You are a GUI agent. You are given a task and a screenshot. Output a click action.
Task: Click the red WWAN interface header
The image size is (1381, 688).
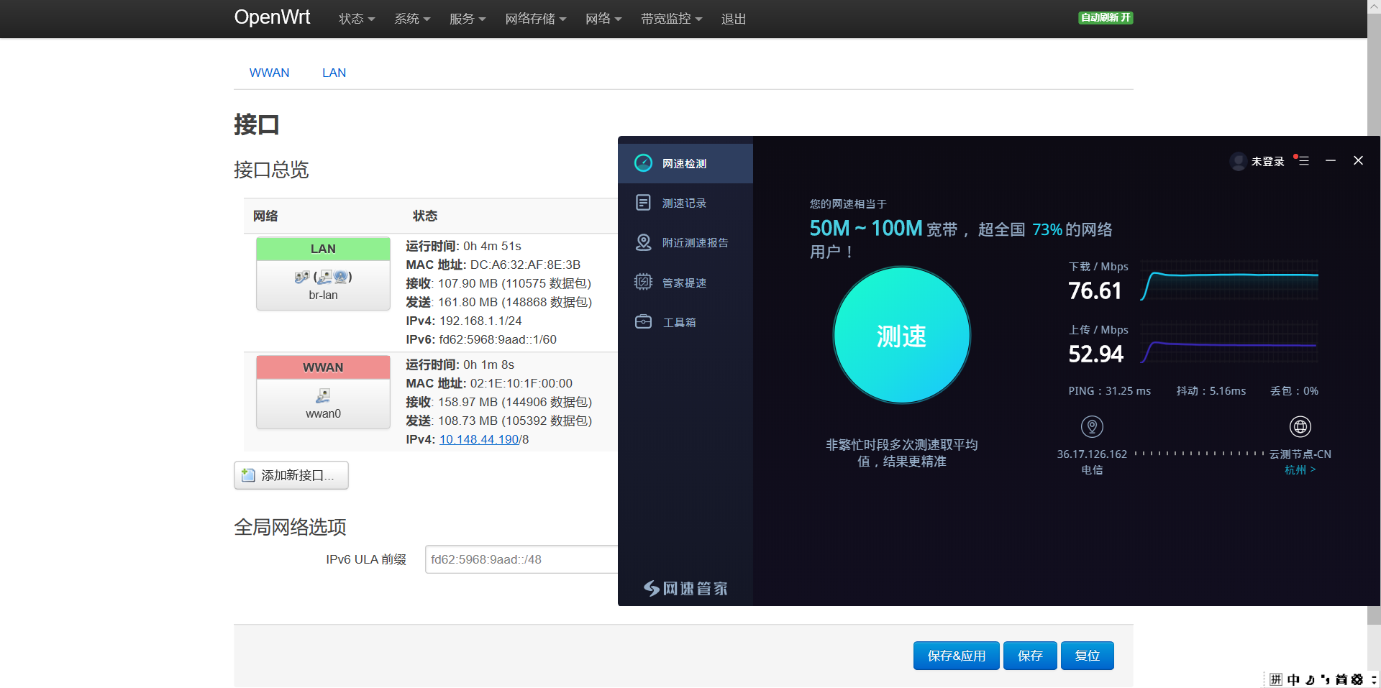323,367
